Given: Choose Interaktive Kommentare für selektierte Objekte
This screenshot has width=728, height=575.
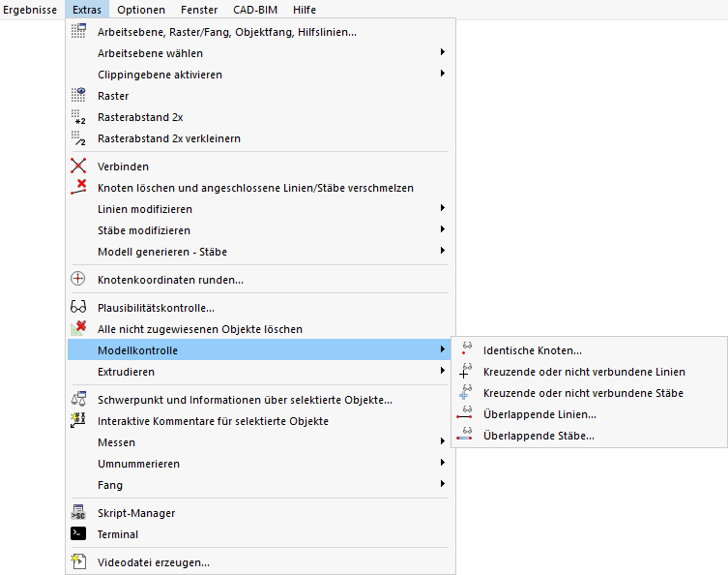Looking at the screenshot, I should [260, 421].
